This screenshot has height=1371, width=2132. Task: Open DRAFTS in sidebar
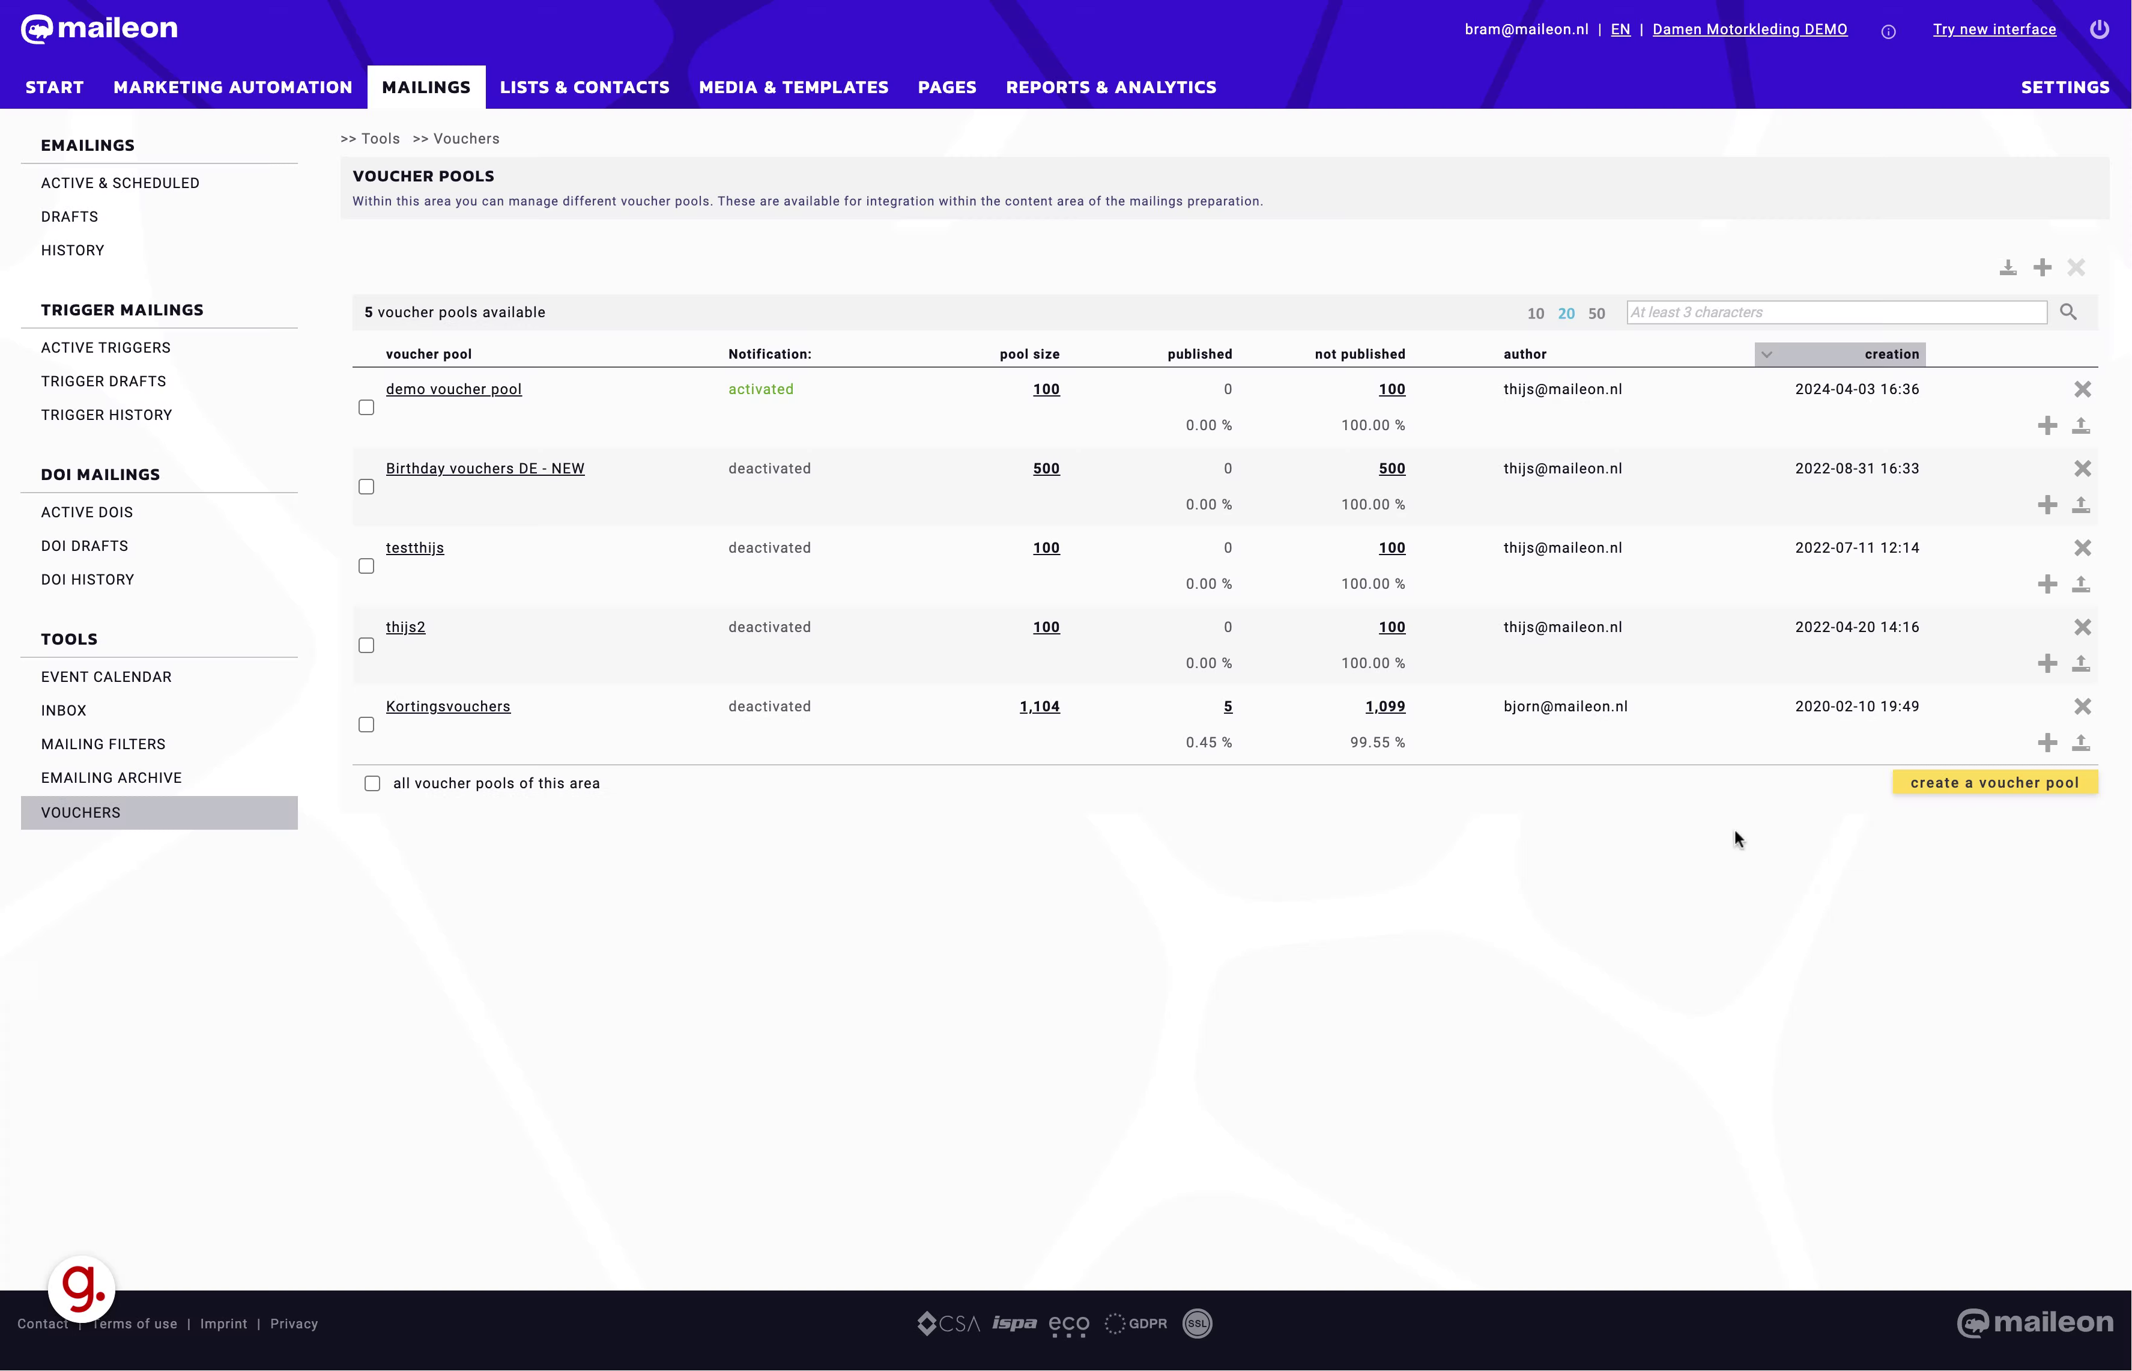[70, 216]
